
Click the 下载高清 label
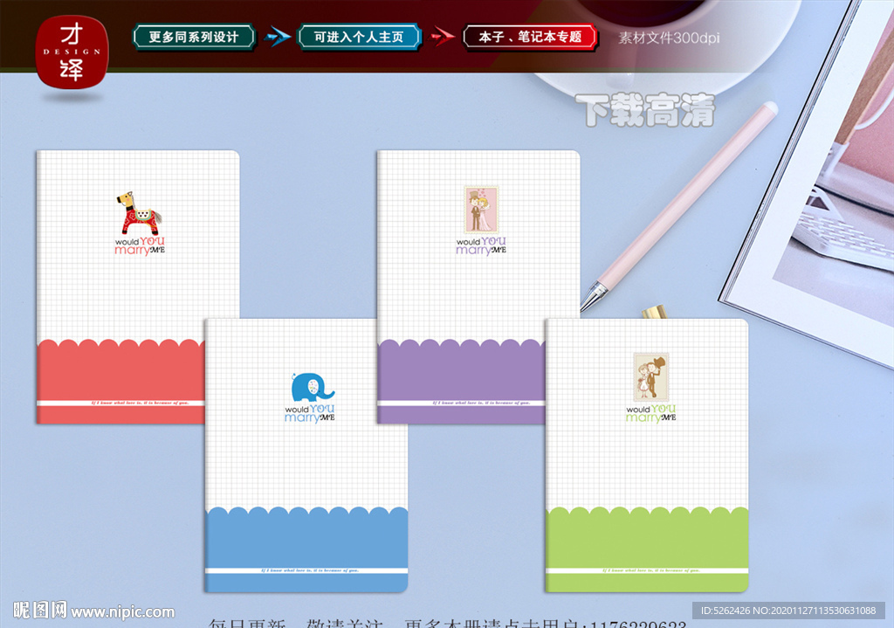[x=645, y=110]
